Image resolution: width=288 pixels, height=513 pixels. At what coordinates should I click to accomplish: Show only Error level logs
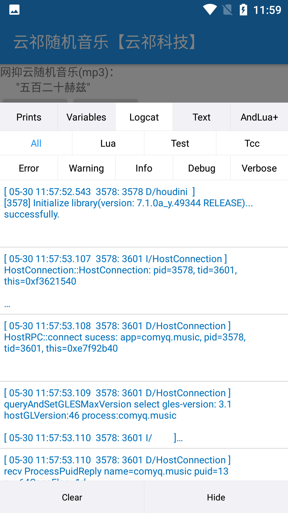pyautogui.click(x=29, y=168)
